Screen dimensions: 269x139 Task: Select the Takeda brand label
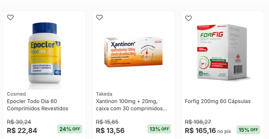(x=104, y=94)
